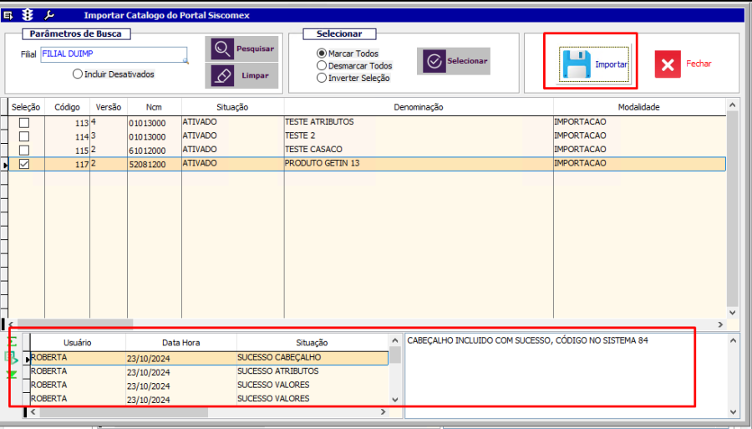Screen dimensions: 752x429
Task: Choose the Desmarcar Todos radio button
Action: (x=322, y=65)
